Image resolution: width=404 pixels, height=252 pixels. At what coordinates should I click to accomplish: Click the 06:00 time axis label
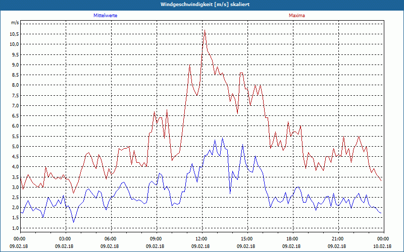coord(111,239)
